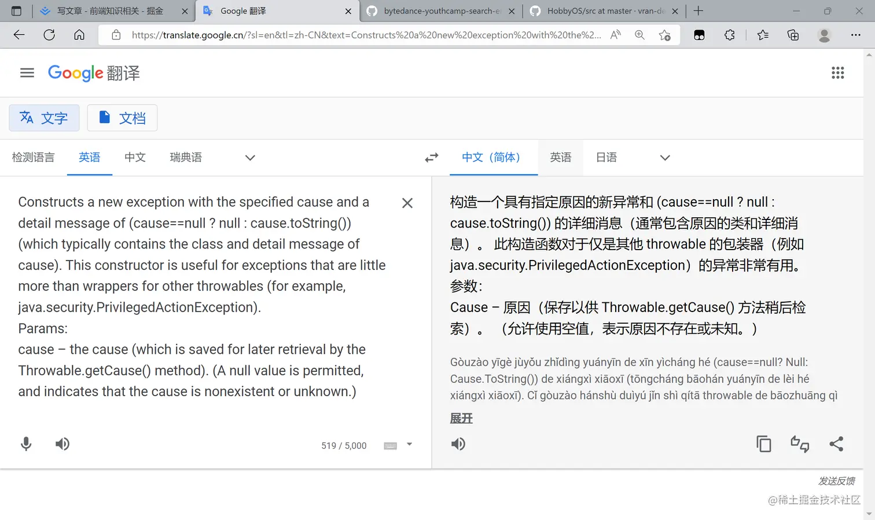This screenshot has width=875, height=520.
Task: Swap source and target languages
Action: 432,158
